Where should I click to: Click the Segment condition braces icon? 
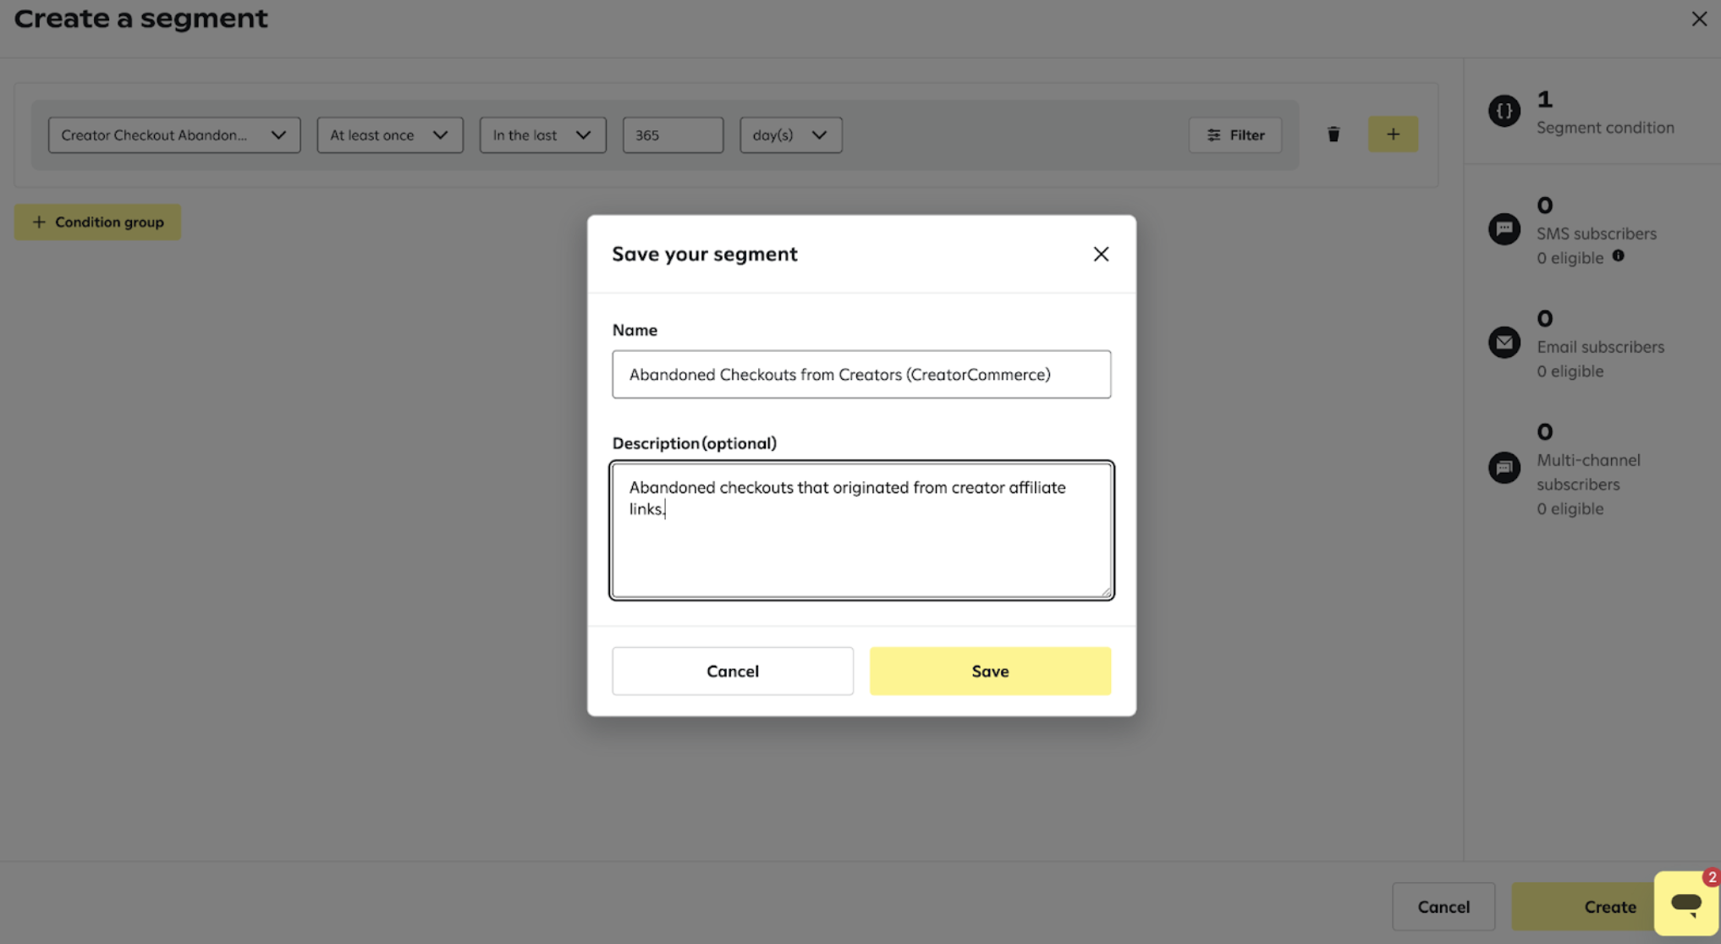tap(1504, 111)
